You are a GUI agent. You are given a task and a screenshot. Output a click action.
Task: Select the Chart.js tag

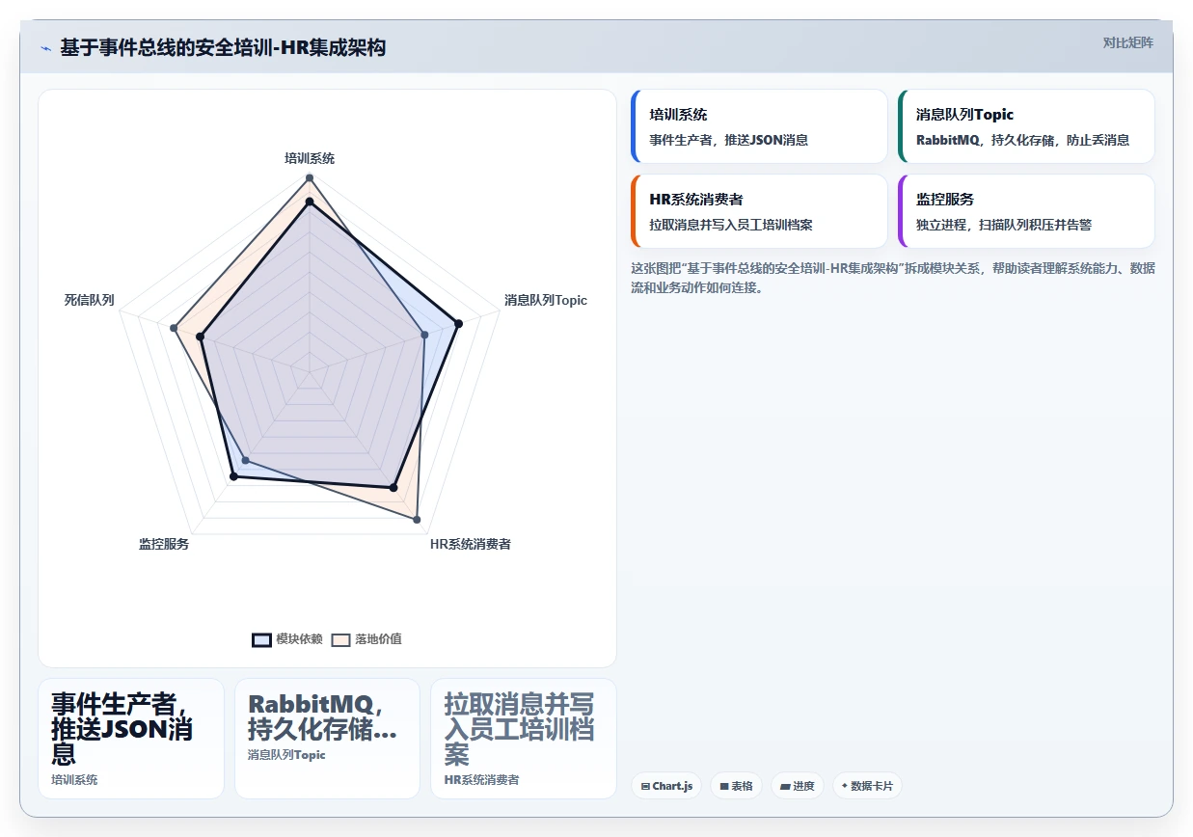666,786
